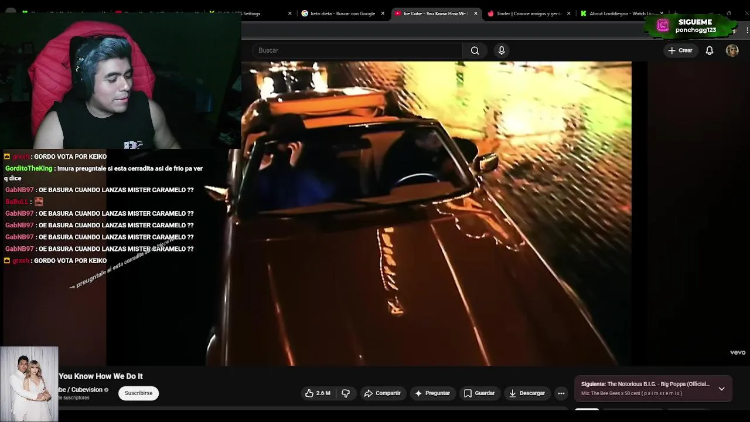The width and height of the screenshot is (750, 422).
Task: Dislike the video with thumbs down
Action: (x=346, y=393)
